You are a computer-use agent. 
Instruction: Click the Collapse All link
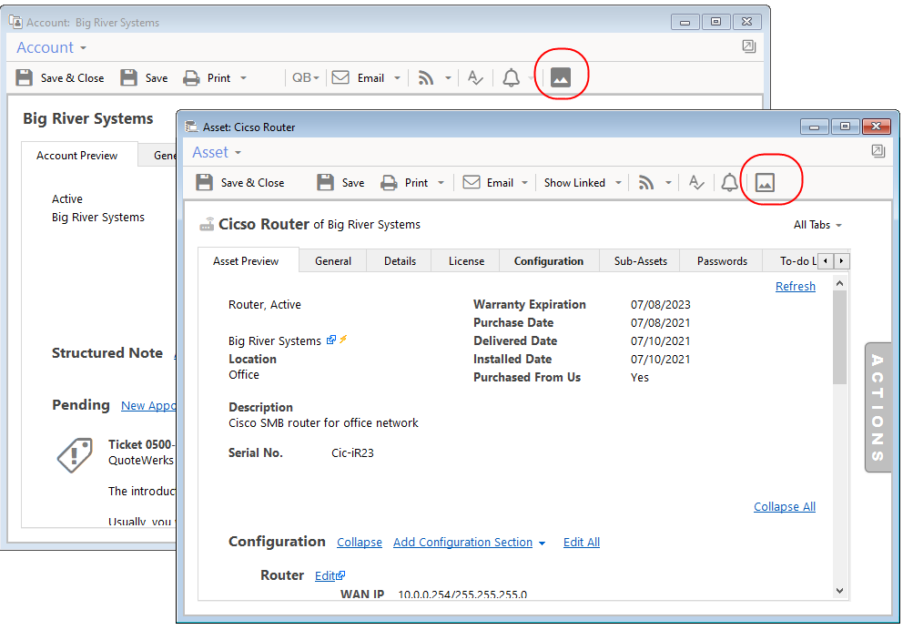point(784,507)
